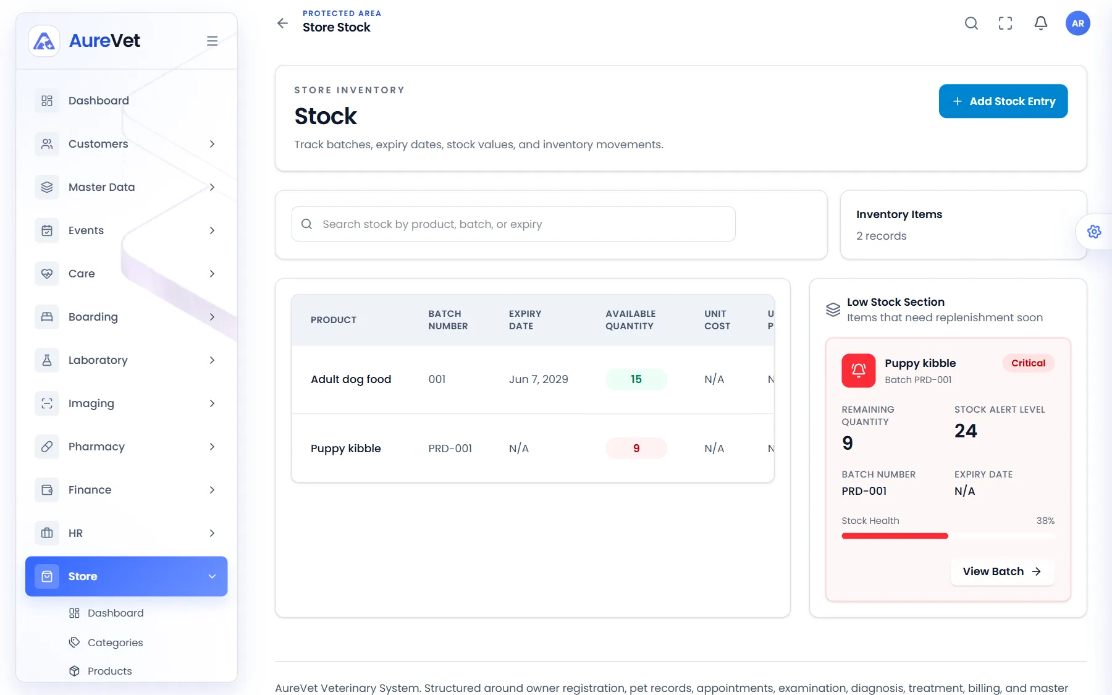Click the HR briefcase icon

[x=47, y=533]
